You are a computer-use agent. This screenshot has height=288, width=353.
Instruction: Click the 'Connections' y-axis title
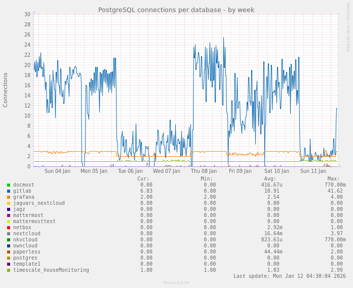(x=5, y=90)
